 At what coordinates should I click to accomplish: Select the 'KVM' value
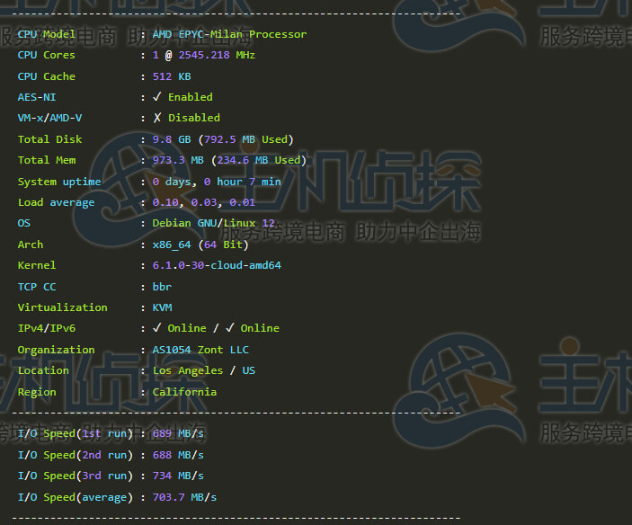[162, 307]
